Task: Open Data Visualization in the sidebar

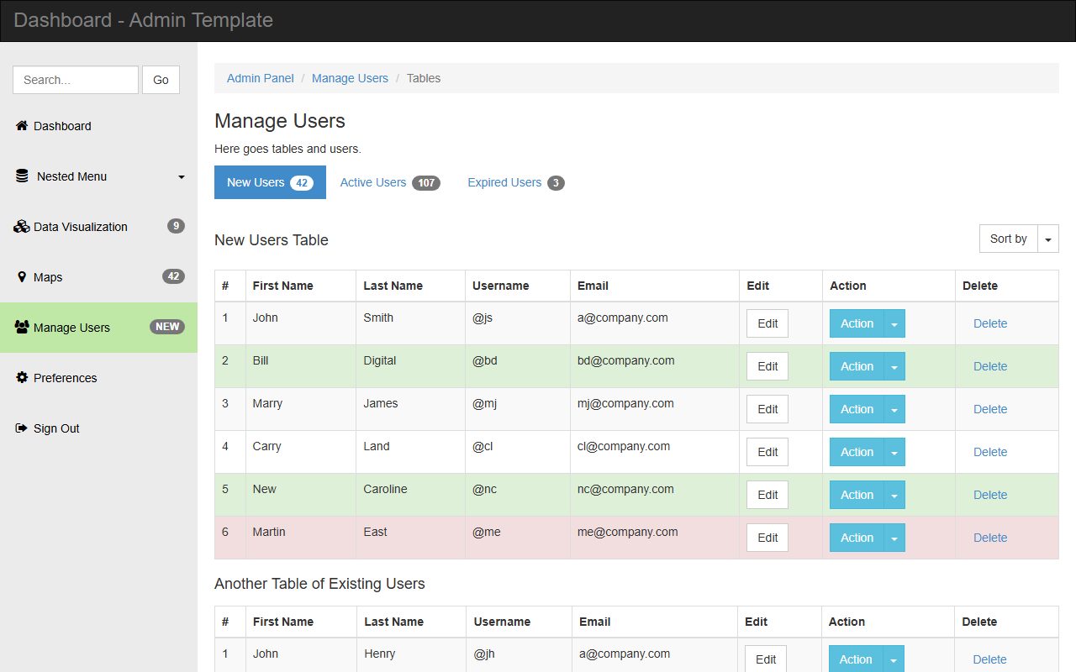Action: tap(98, 227)
